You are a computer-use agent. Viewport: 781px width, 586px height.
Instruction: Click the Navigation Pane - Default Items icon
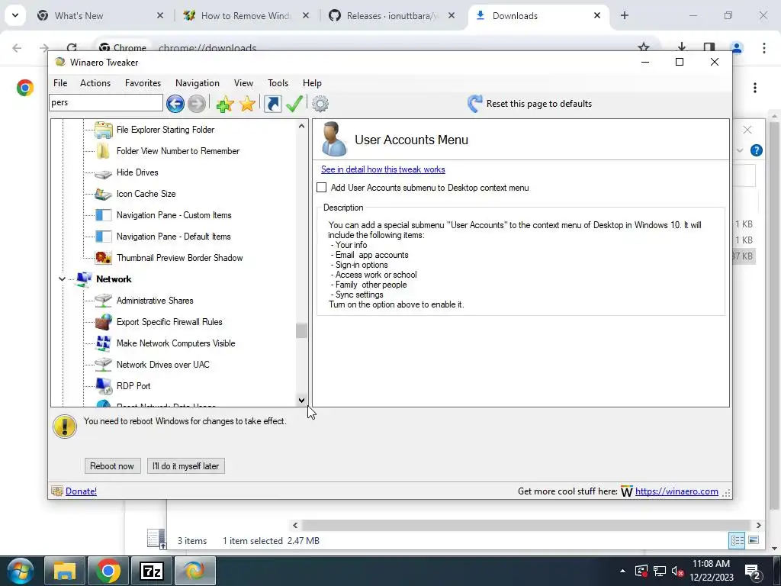[x=104, y=237]
